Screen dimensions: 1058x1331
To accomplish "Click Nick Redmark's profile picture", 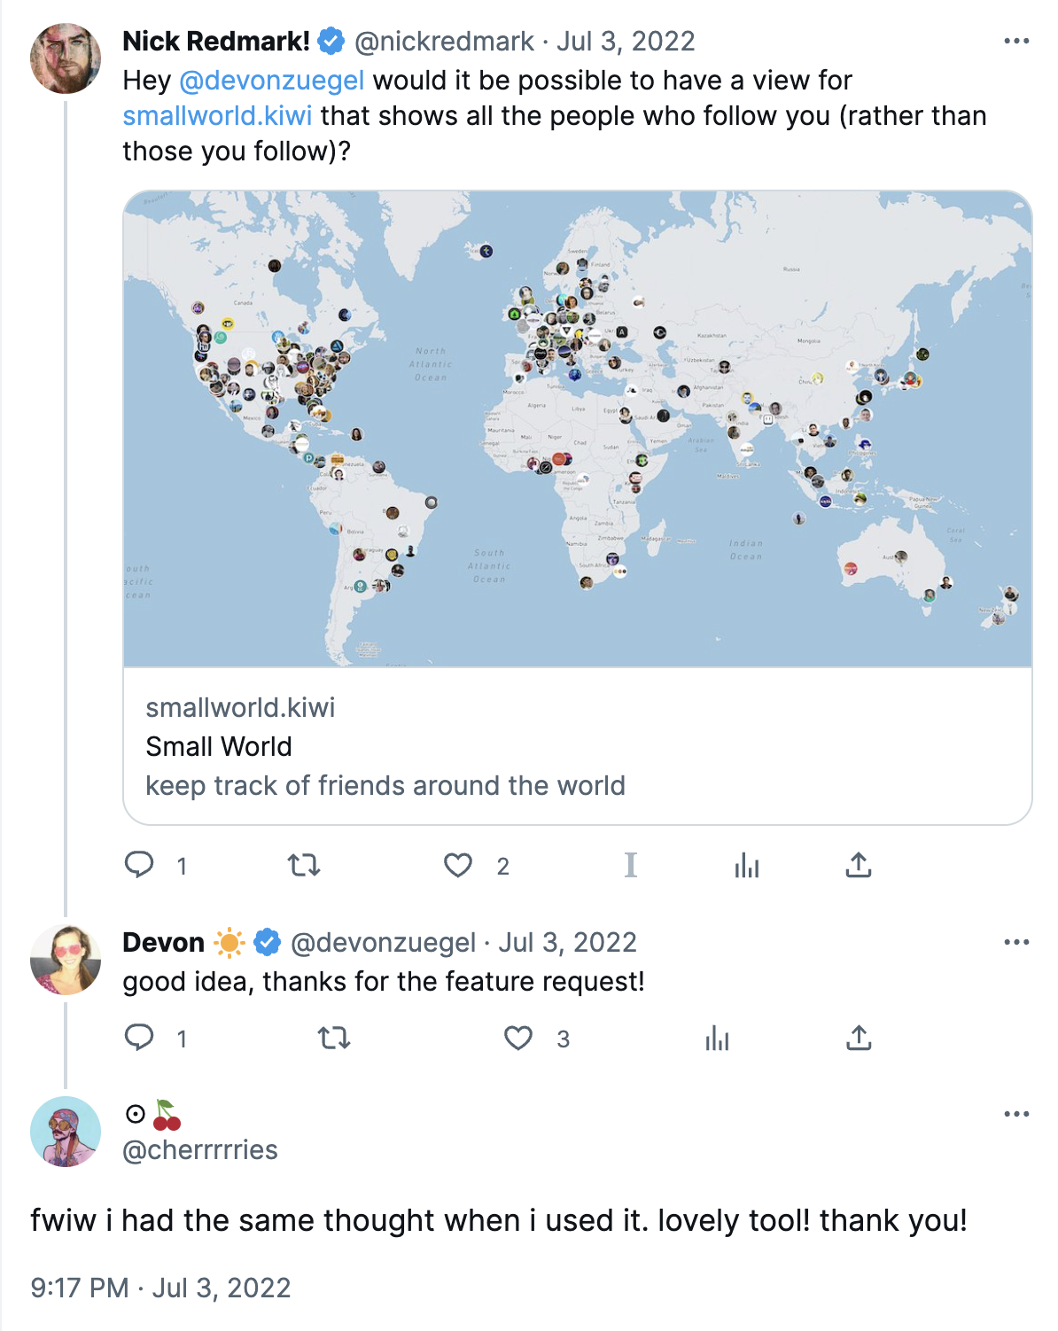I will [x=66, y=58].
